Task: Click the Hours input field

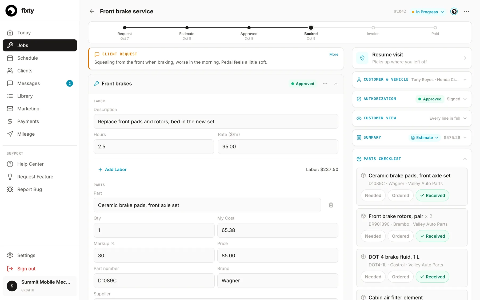Action: [x=154, y=147]
